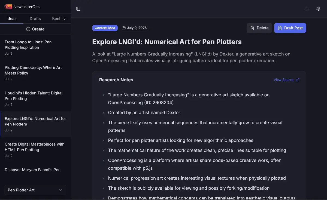Switch to the Drafts tab
327x200 pixels.
35,19
